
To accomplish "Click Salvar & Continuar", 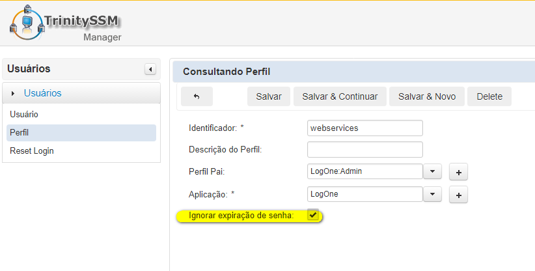I will pos(340,96).
